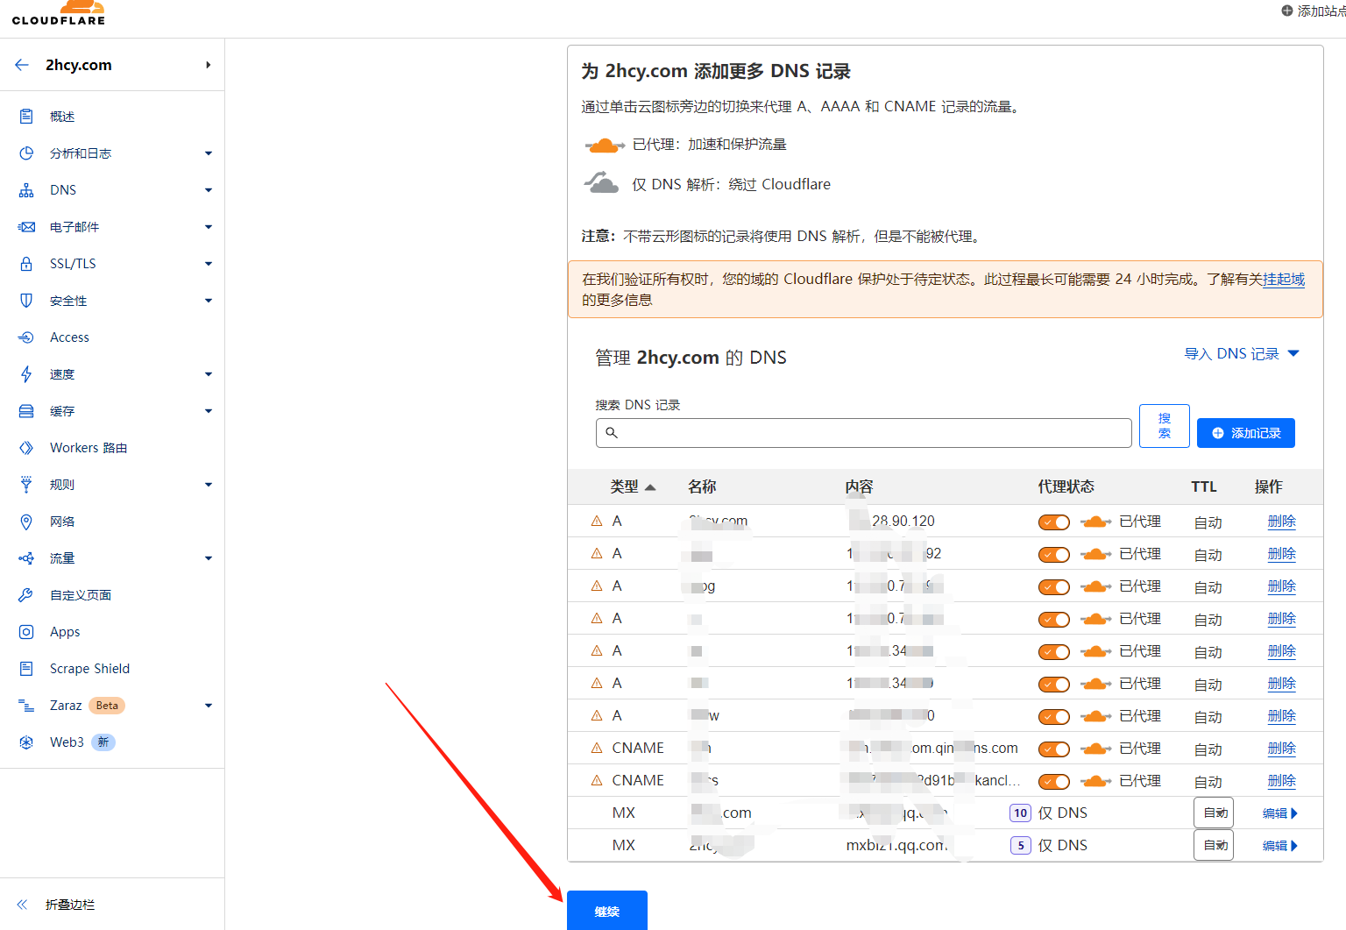Toggle proxy switch for the 'w' A record
The width and height of the screenshot is (1346, 930).
pos(1054,717)
